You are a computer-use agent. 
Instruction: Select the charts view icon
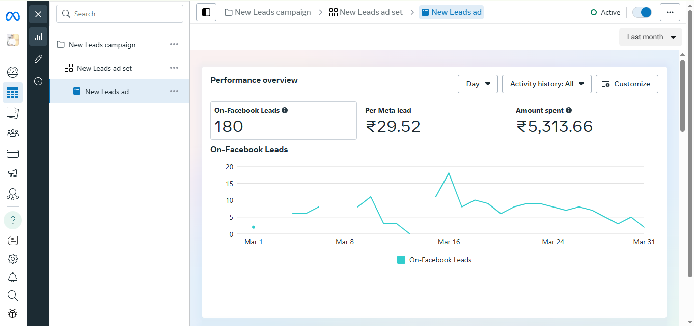[38, 37]
